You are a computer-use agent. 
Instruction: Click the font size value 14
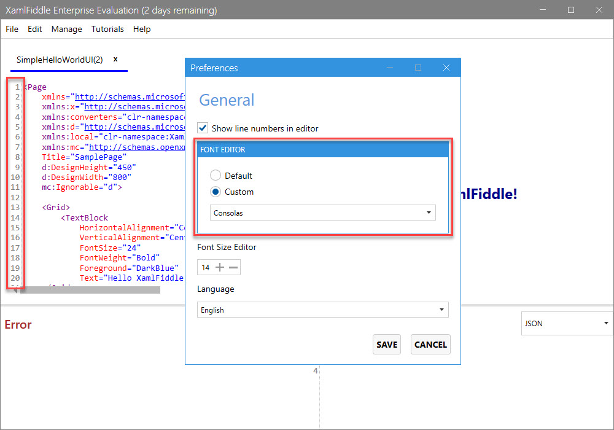click(206, 267)
